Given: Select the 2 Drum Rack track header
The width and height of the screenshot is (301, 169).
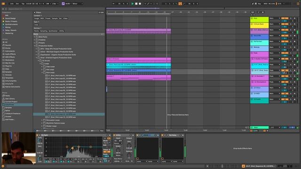Looking at the screenshot, I should click(259, 25).
